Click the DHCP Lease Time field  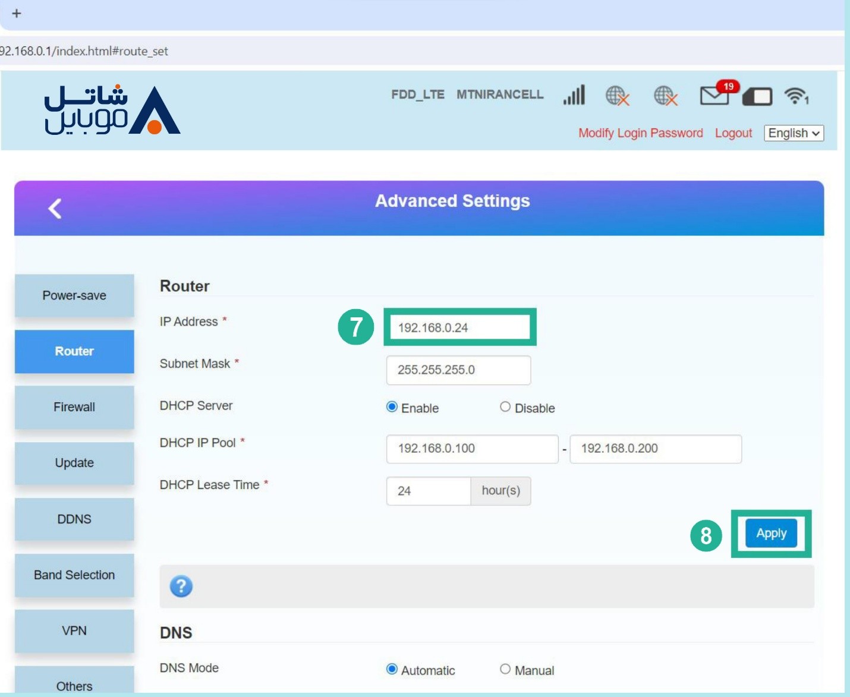(429, 491)
